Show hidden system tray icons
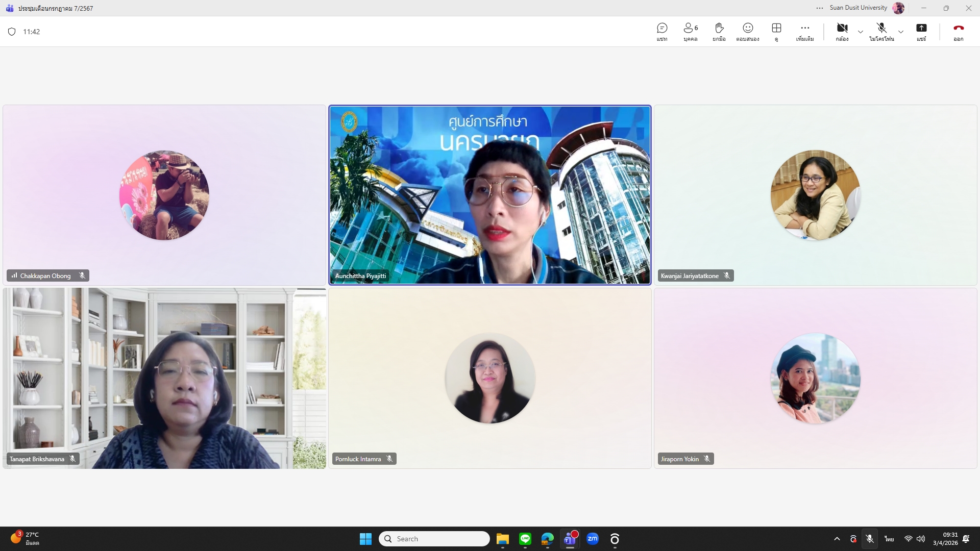The height and width of the screenshot is (551, 980). tap(837, 539)
